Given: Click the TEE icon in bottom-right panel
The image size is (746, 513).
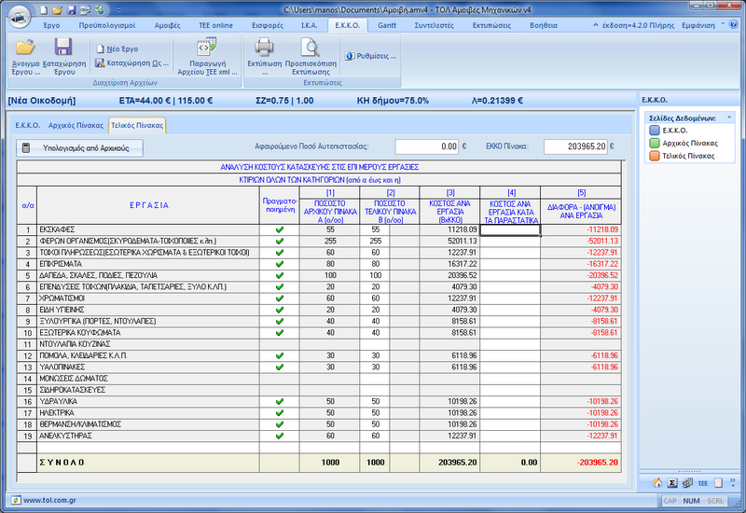Looking at the screenshot, I should (703, 483).
